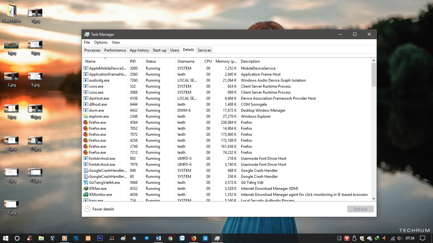Select the IDMan.exe process row
This screenshot has width=433, height=243.
coord(98,189)
